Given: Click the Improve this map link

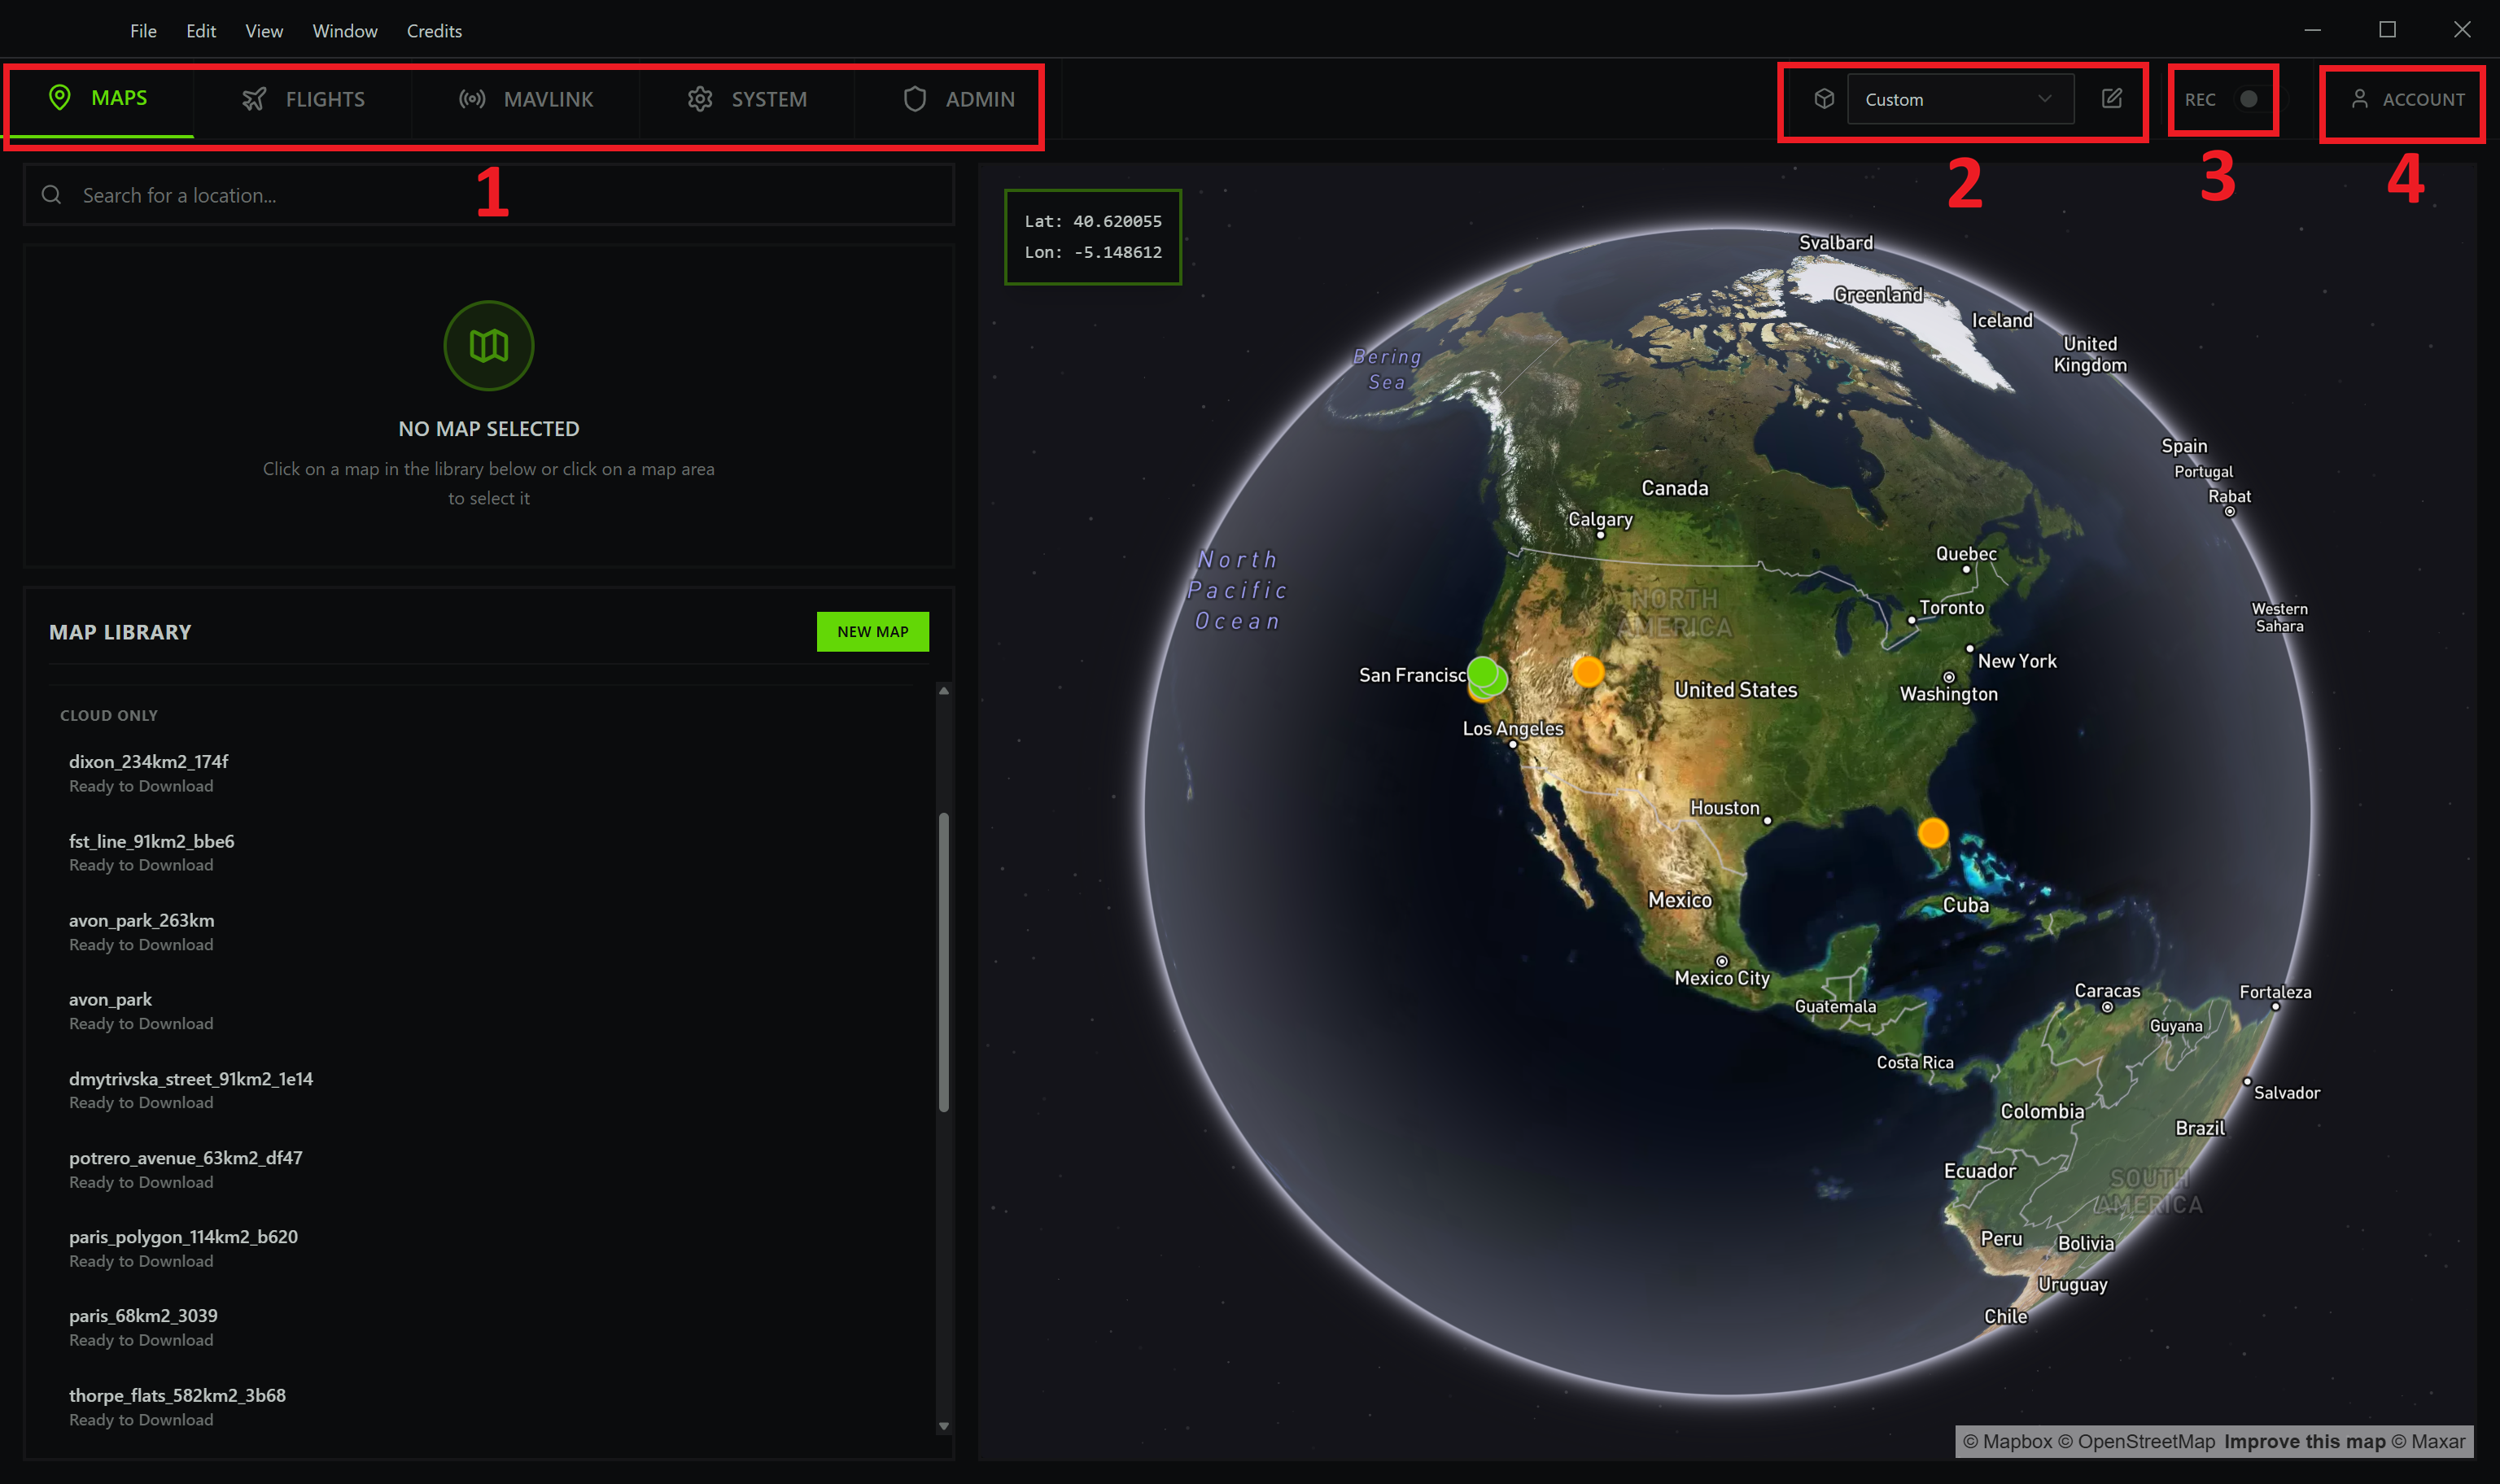Looking at the screenshot, I should 2304,1441.
